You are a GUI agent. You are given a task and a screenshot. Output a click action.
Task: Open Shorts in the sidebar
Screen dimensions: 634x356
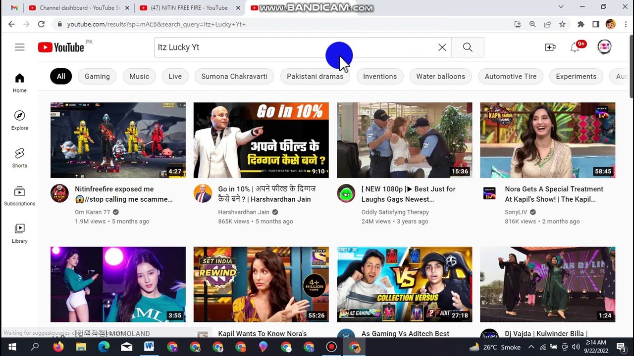[x=20, y=158]
